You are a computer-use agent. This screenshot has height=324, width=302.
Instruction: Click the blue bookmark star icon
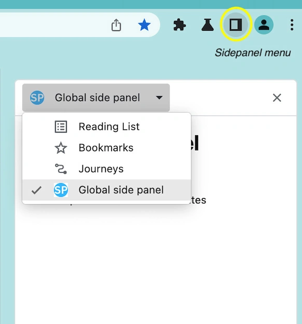tap(144, 25)
